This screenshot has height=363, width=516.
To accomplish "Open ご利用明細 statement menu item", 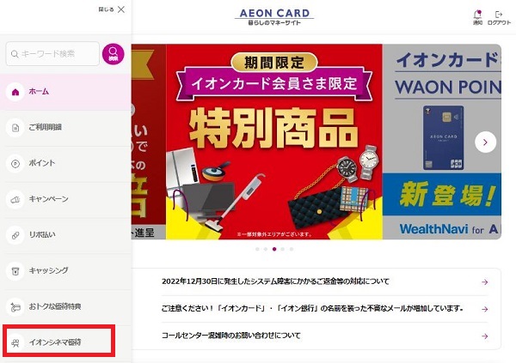I will click(x=65, y=128).
